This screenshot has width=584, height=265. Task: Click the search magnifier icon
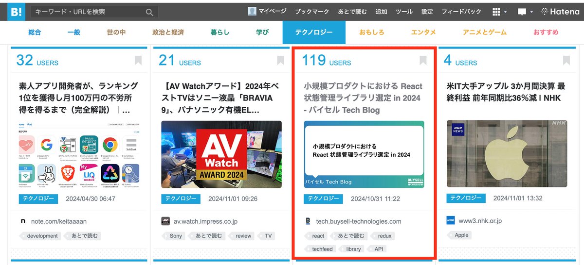tap(150, 12)
